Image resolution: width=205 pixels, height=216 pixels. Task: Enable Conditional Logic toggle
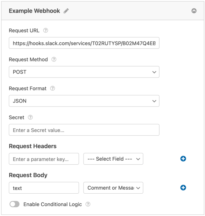coord(15,204)
